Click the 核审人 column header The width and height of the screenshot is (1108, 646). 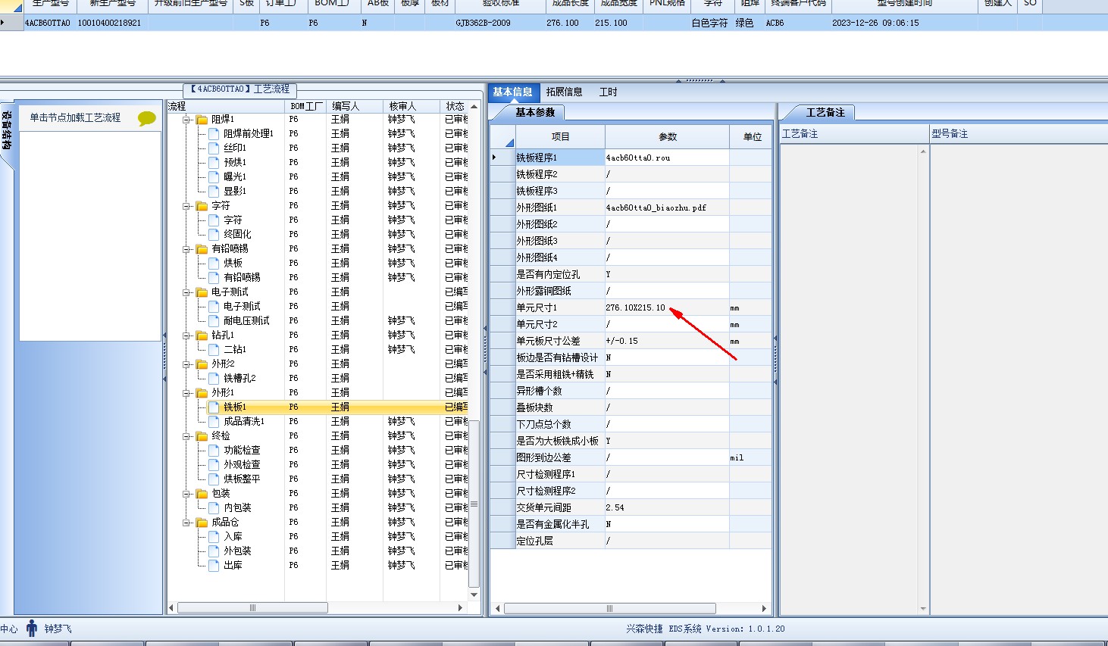click(412, 107)
